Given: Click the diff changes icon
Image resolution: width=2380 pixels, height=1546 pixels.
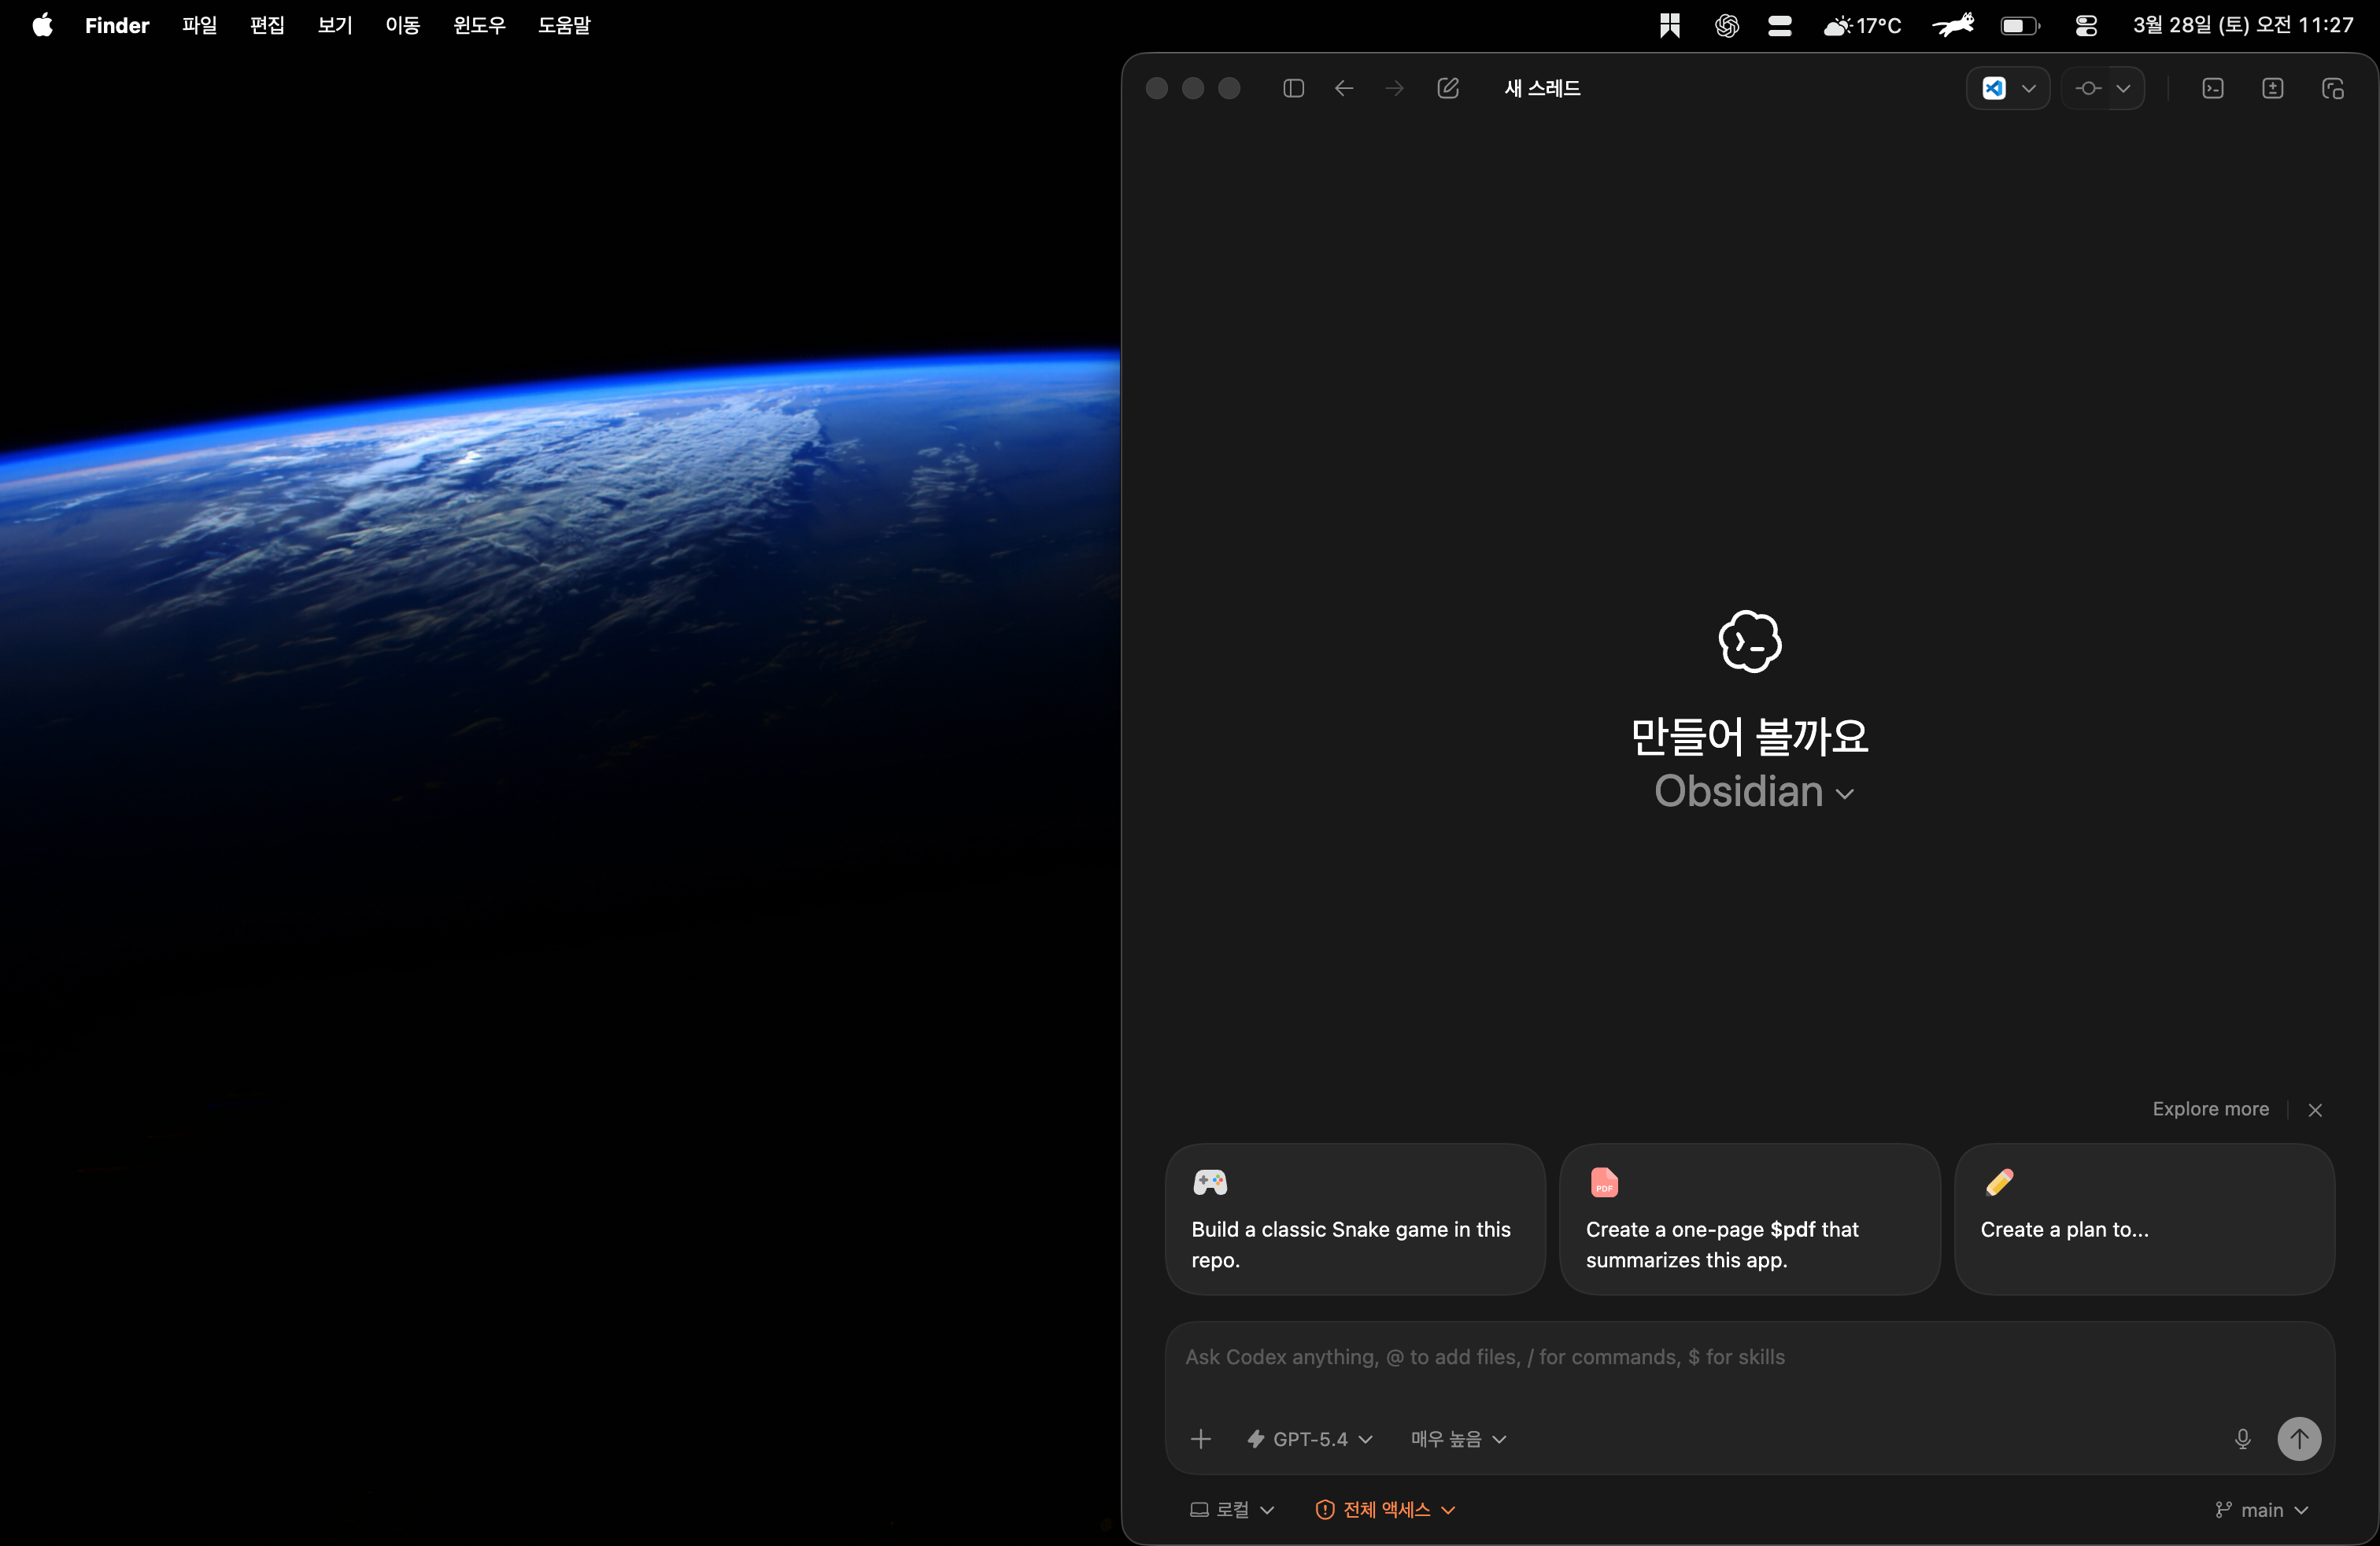Looking at the screenshot, I should pyautogui.click(x=2274, y=89).
